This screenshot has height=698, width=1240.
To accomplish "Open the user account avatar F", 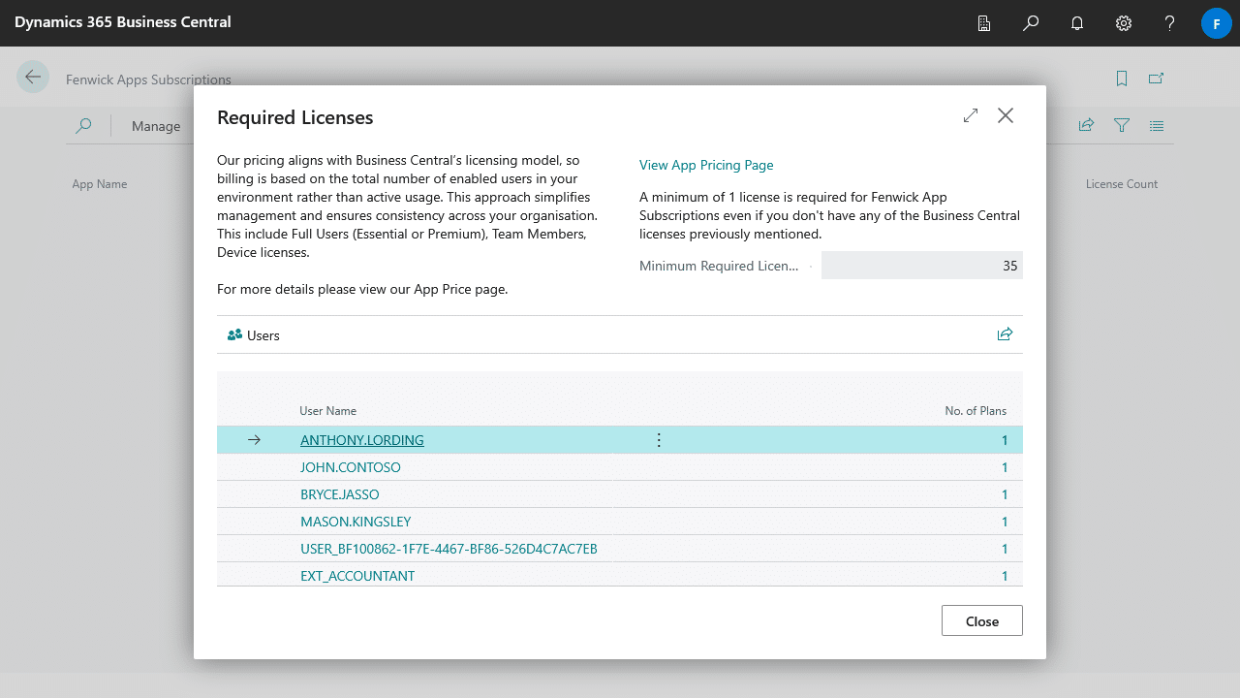I will point(1216,23).
